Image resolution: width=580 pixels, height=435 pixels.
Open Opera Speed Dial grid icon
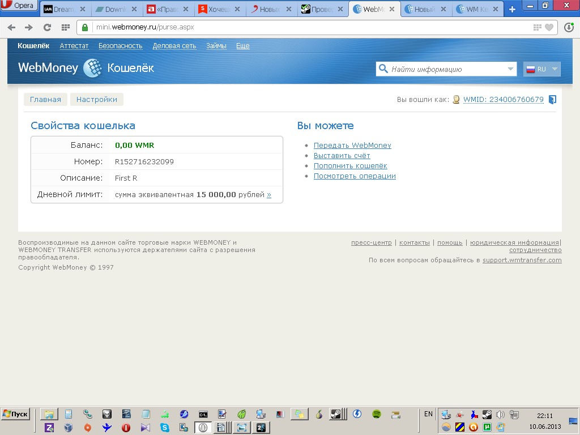click(66, 27)
